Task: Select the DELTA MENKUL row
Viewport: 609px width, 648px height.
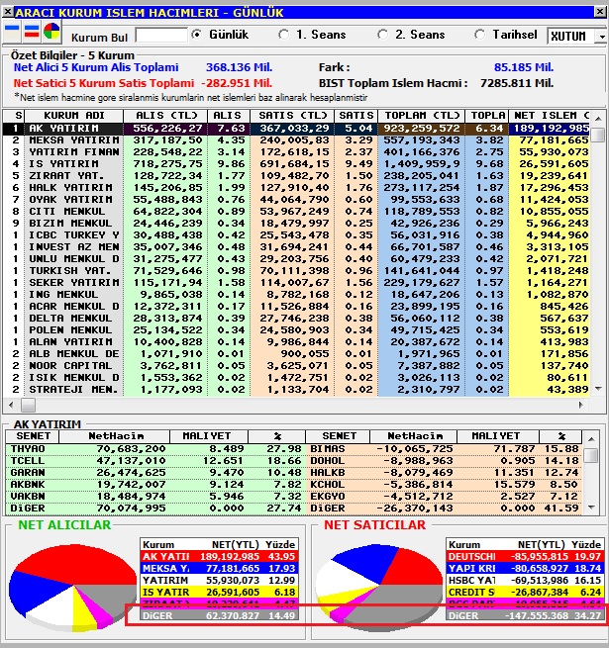Action: coord(297,319)
